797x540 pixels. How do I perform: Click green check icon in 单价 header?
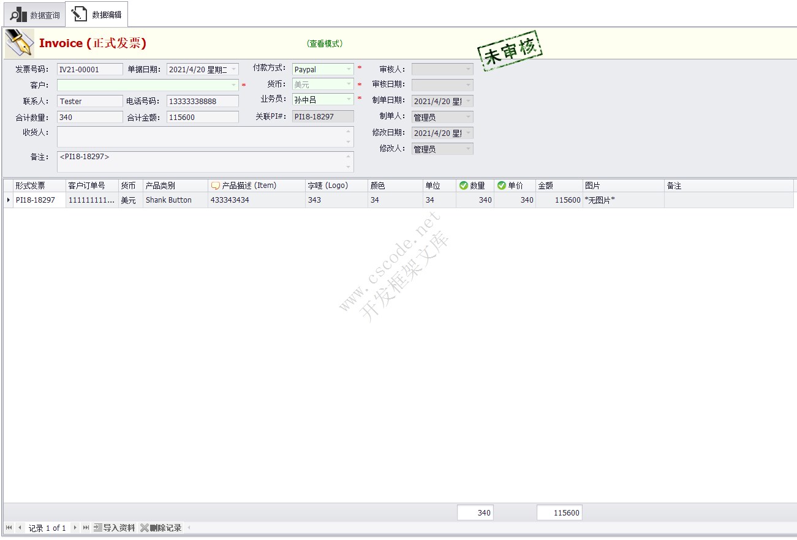[501, 186]
